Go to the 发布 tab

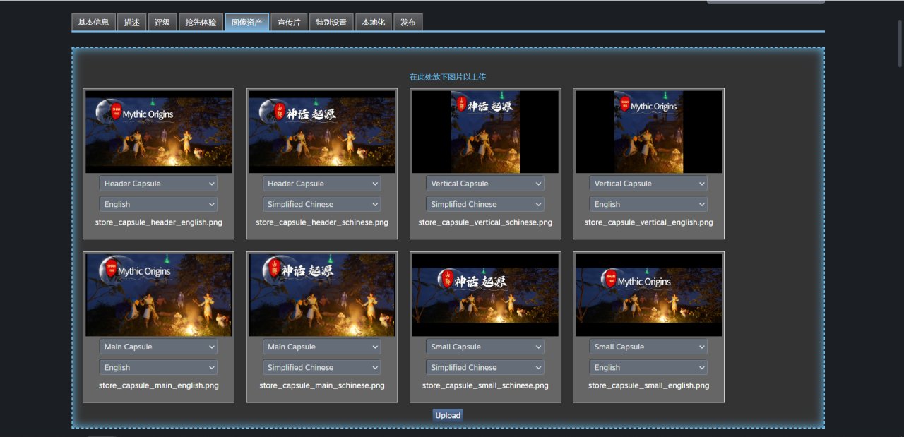coord(408,23)
